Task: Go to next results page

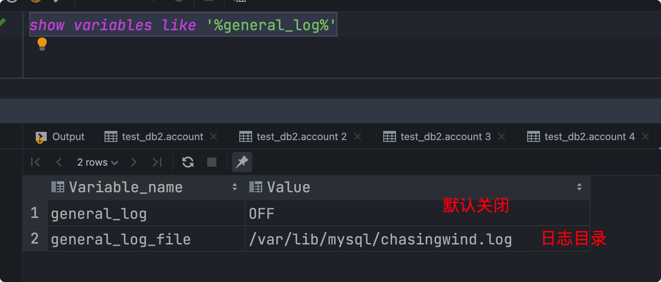Action: pyautogui.click(x=134, y=162)
